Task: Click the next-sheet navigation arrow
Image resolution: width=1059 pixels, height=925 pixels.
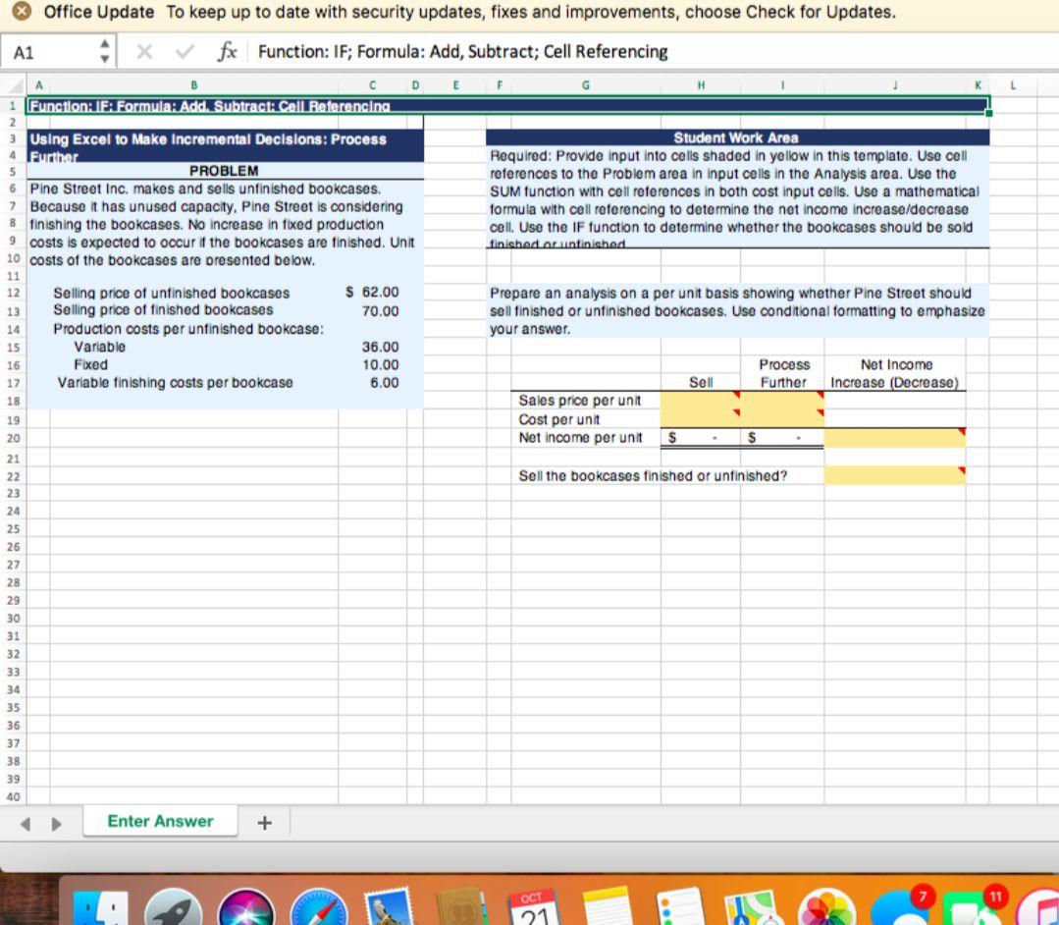Action: (x=56, y=822)
